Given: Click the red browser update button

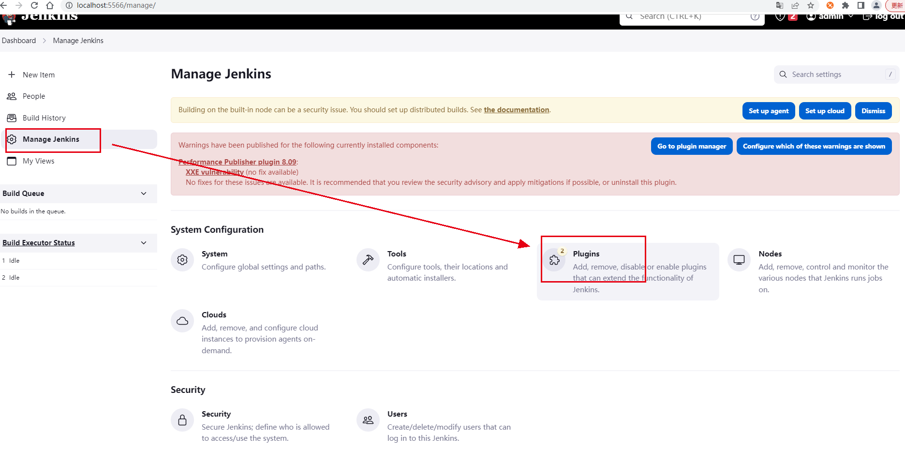Looking at the screenshot, I should coord(896,5).
